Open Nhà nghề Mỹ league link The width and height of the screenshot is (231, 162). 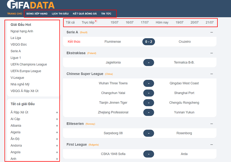click(20, 84)
